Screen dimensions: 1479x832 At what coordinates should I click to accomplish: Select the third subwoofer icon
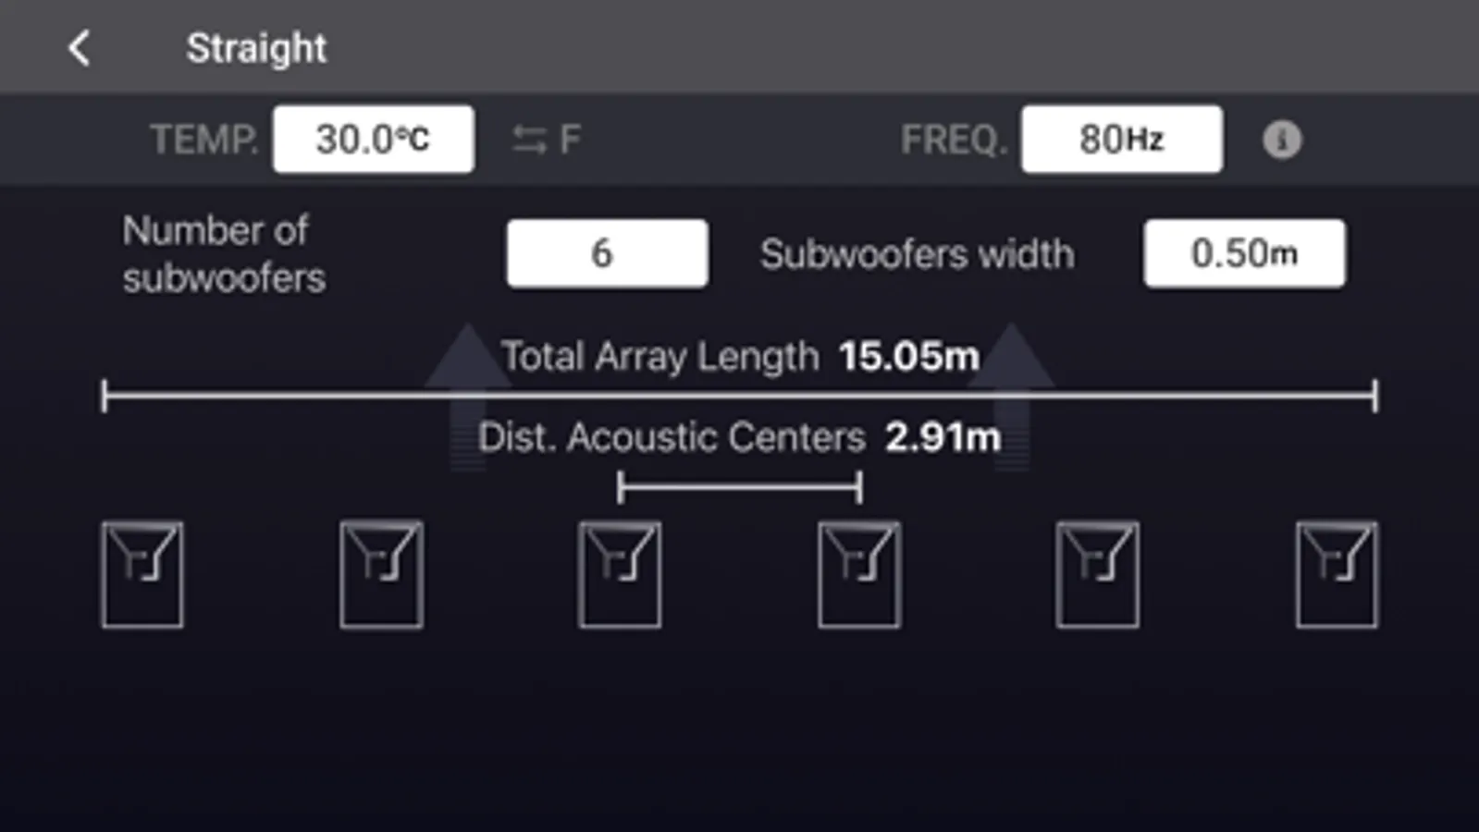[619, 573]
